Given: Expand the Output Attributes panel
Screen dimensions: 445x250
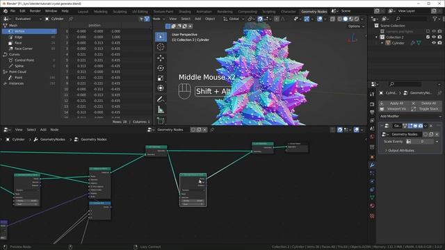Looking at the screenshot, I should 400,151.
